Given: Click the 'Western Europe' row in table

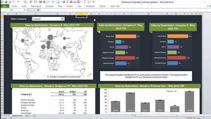Looking at the screenshot, I should click(x=28, y=102).
